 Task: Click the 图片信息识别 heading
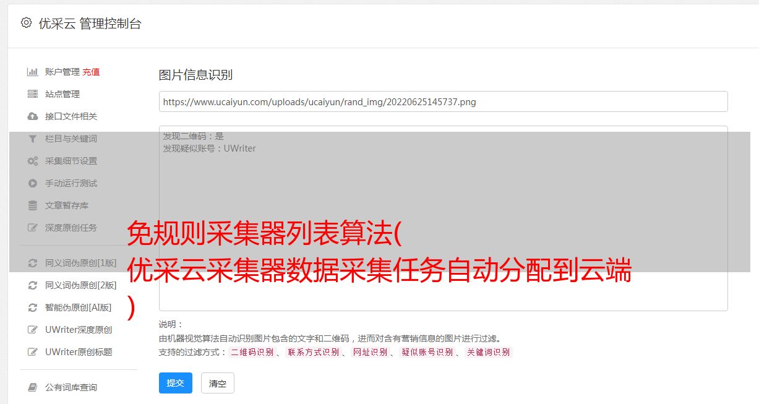coord(195,75)
